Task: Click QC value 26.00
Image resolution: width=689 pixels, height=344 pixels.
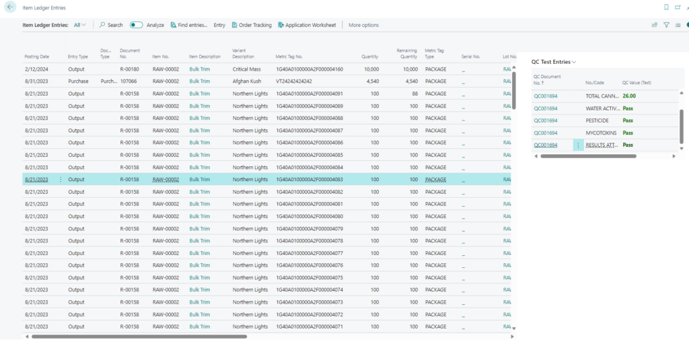Action: click(x=629, y=96)
